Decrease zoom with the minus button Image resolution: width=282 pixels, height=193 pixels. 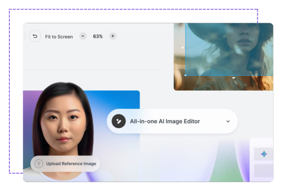click(x=83, y=36)
